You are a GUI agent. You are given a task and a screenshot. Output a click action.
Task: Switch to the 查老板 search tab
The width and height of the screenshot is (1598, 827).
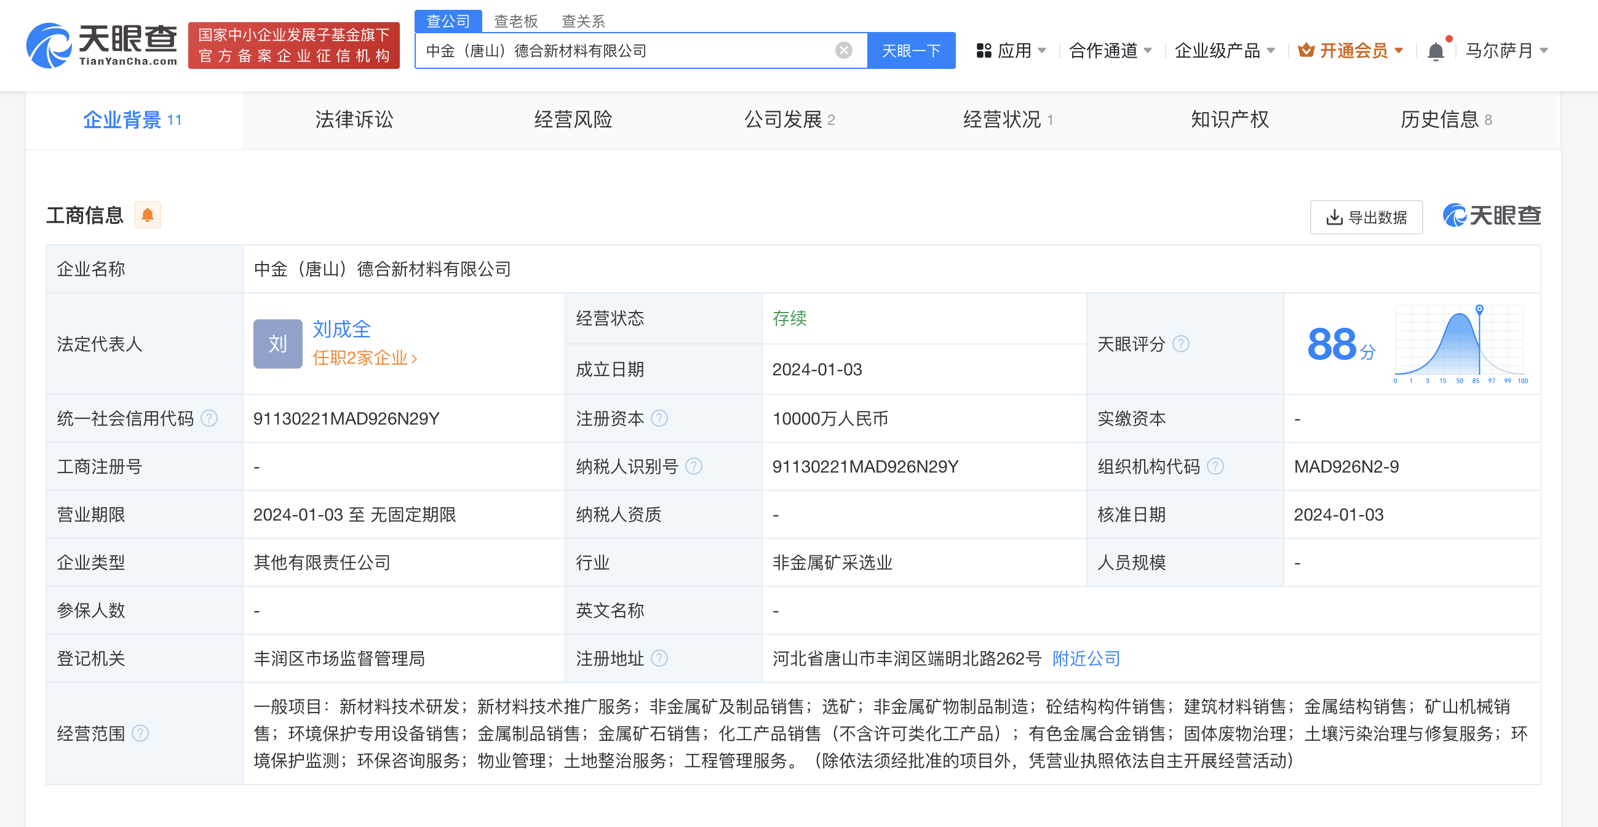click(515, 21)
